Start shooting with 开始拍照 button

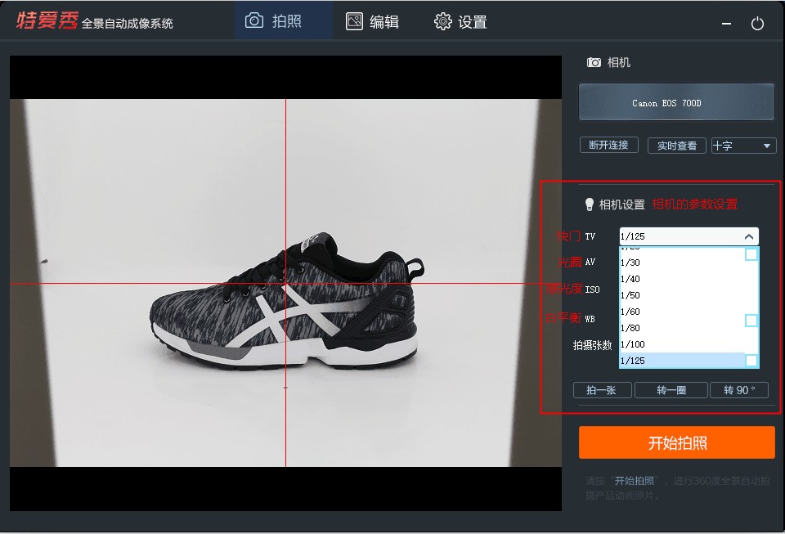(677, 442)
